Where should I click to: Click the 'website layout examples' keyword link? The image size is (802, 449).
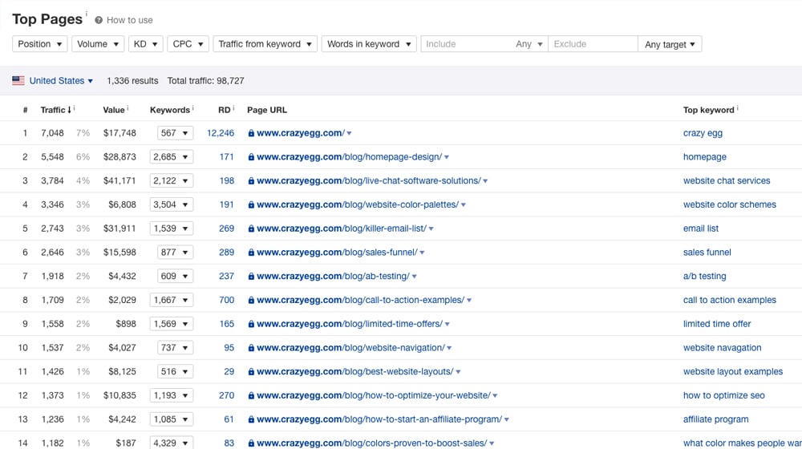pos(733,372)
